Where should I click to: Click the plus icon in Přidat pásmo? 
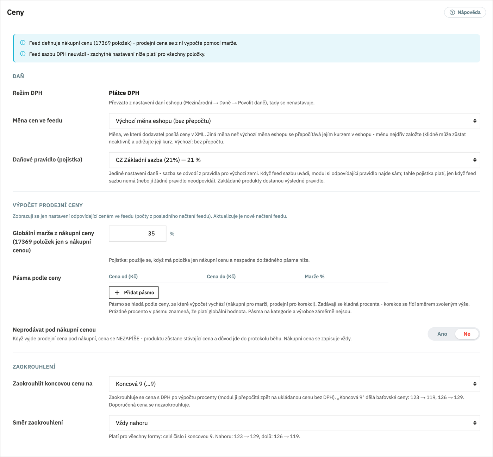click(x=117, y=292)
